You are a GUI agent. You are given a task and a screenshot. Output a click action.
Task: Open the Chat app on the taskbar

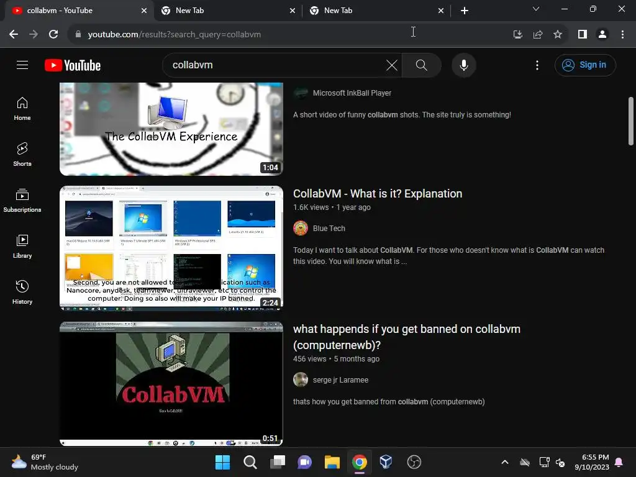coord(304,462)
